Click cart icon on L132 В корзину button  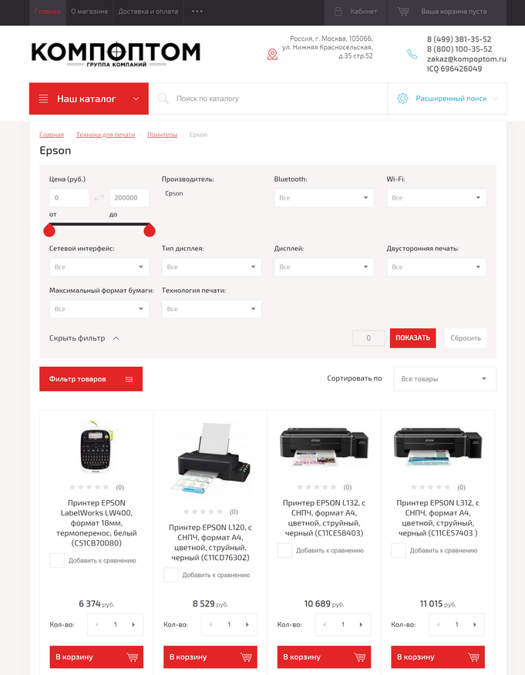click(359, 657)
